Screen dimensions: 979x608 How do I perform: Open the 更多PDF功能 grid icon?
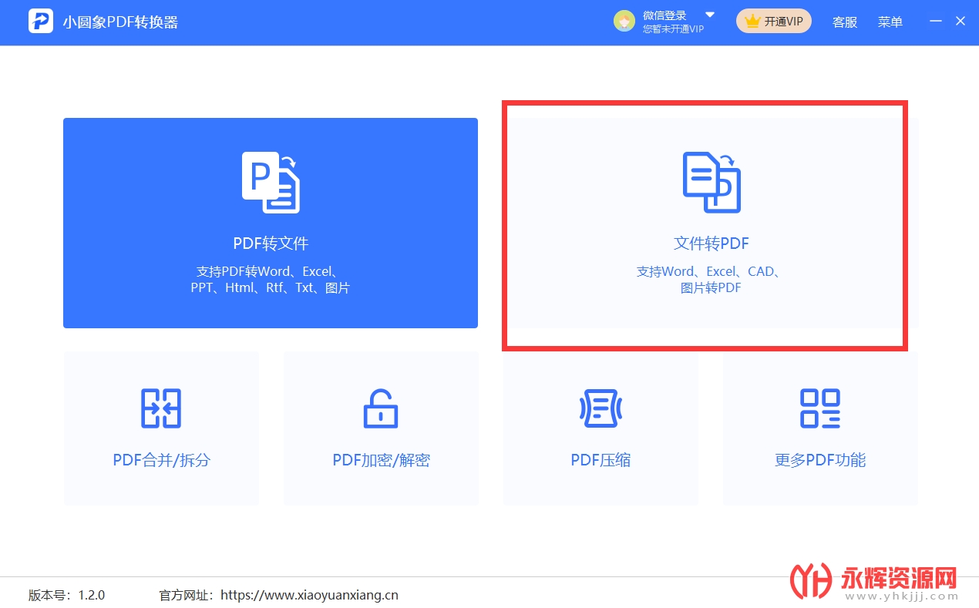coord(820,408)
